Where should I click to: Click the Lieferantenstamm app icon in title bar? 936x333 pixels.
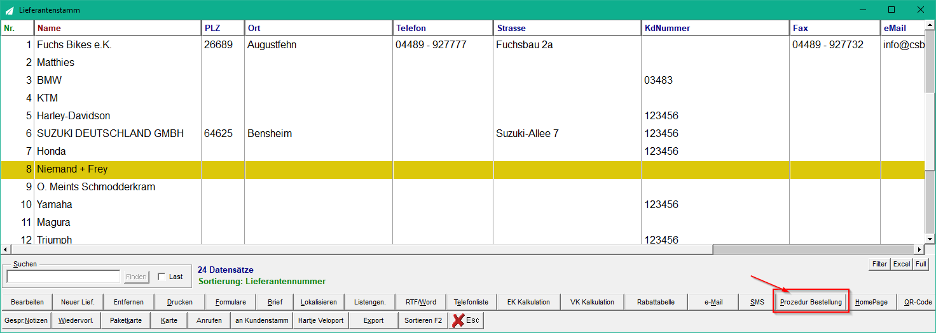(x=9, y=10)
